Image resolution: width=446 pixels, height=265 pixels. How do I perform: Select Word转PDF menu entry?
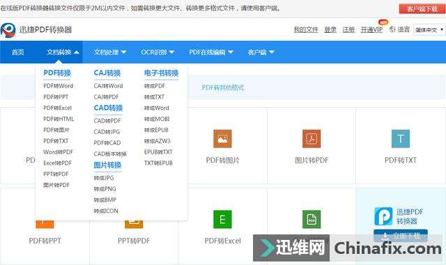point(58,152)
